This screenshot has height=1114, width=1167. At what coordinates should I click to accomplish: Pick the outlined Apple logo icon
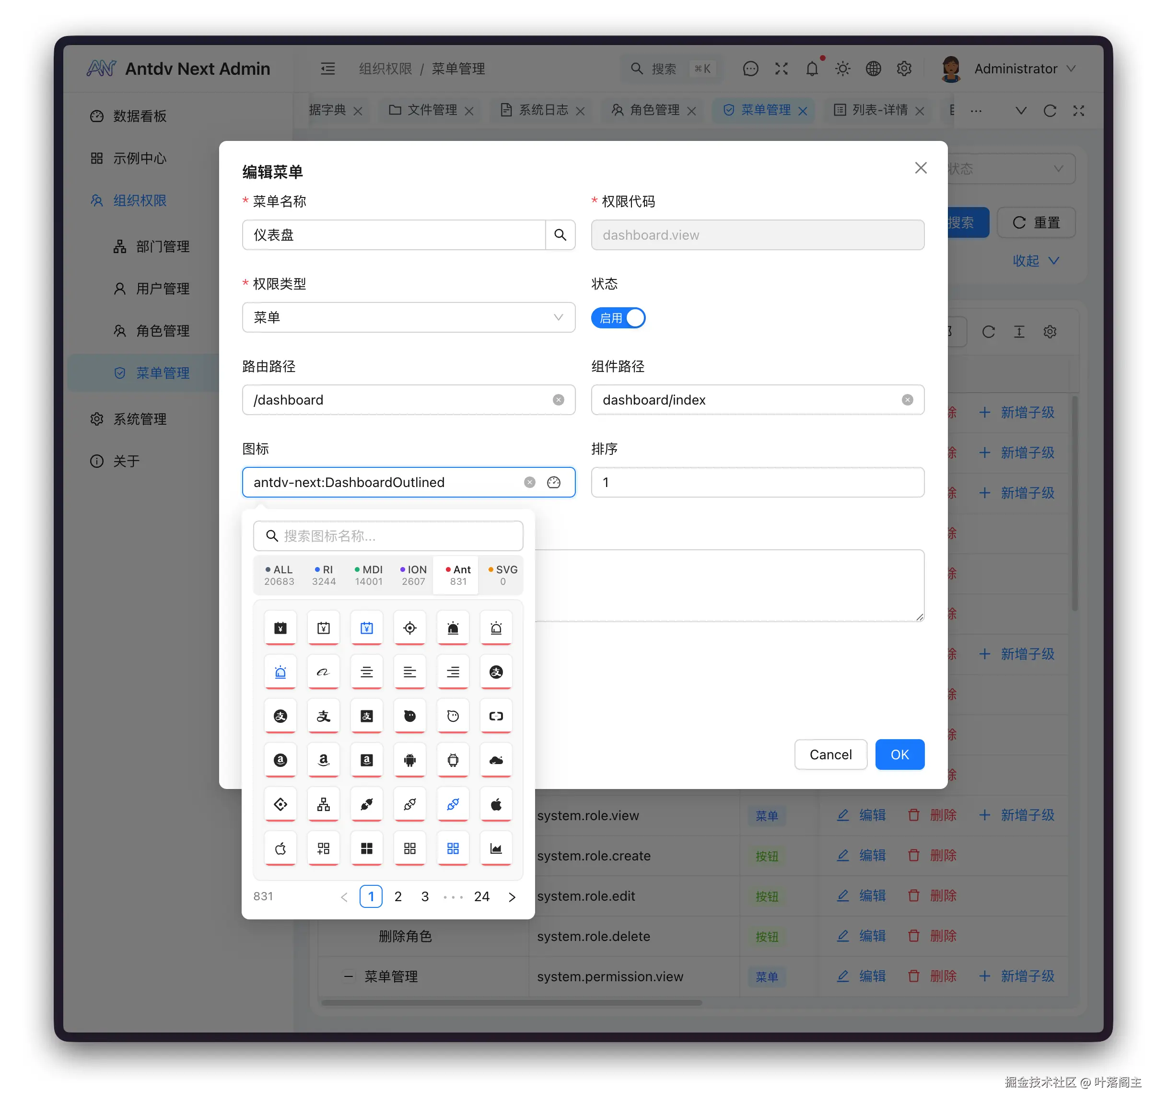(280, 848)
